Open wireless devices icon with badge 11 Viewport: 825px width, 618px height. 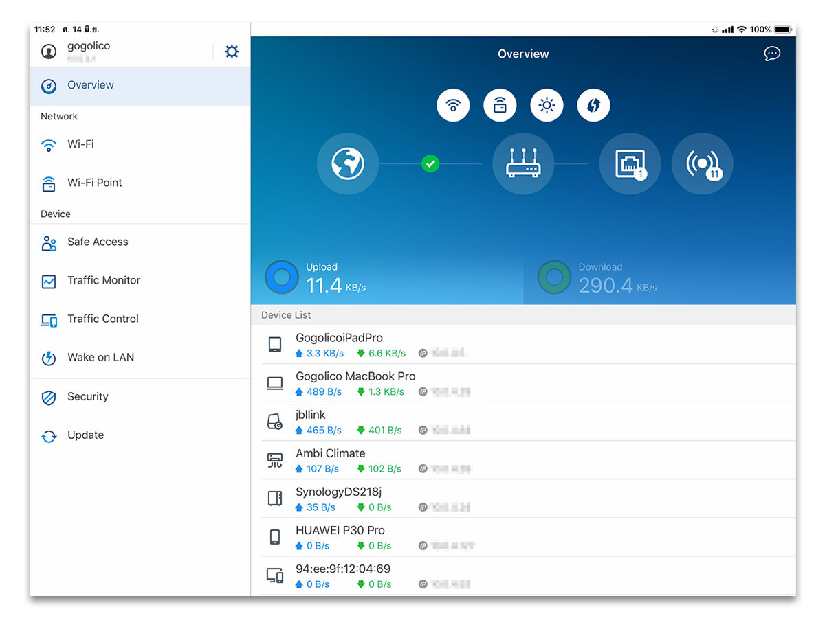click(x=702, y=164)
